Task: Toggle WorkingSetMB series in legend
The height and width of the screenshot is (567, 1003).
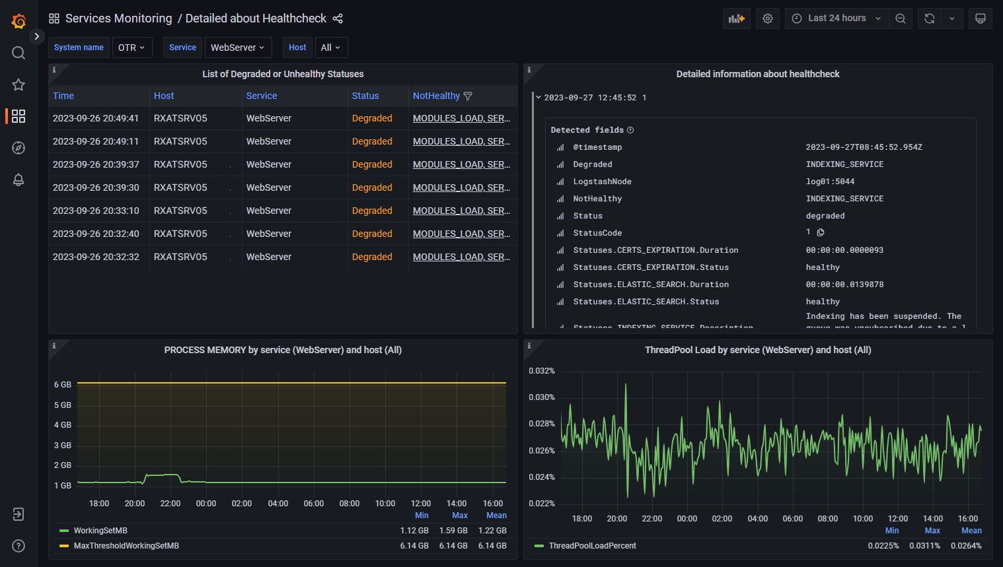Action: click(100, 531)
